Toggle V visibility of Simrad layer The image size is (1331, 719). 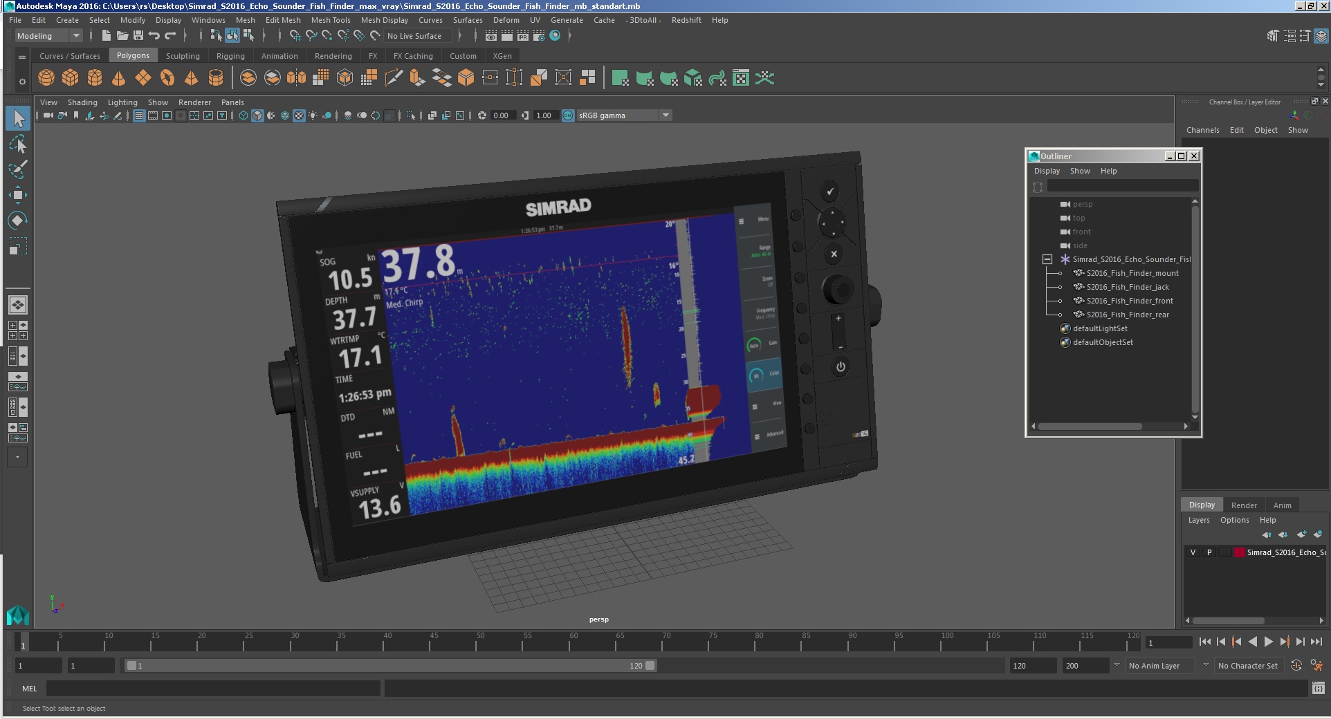coord(1193,552)
